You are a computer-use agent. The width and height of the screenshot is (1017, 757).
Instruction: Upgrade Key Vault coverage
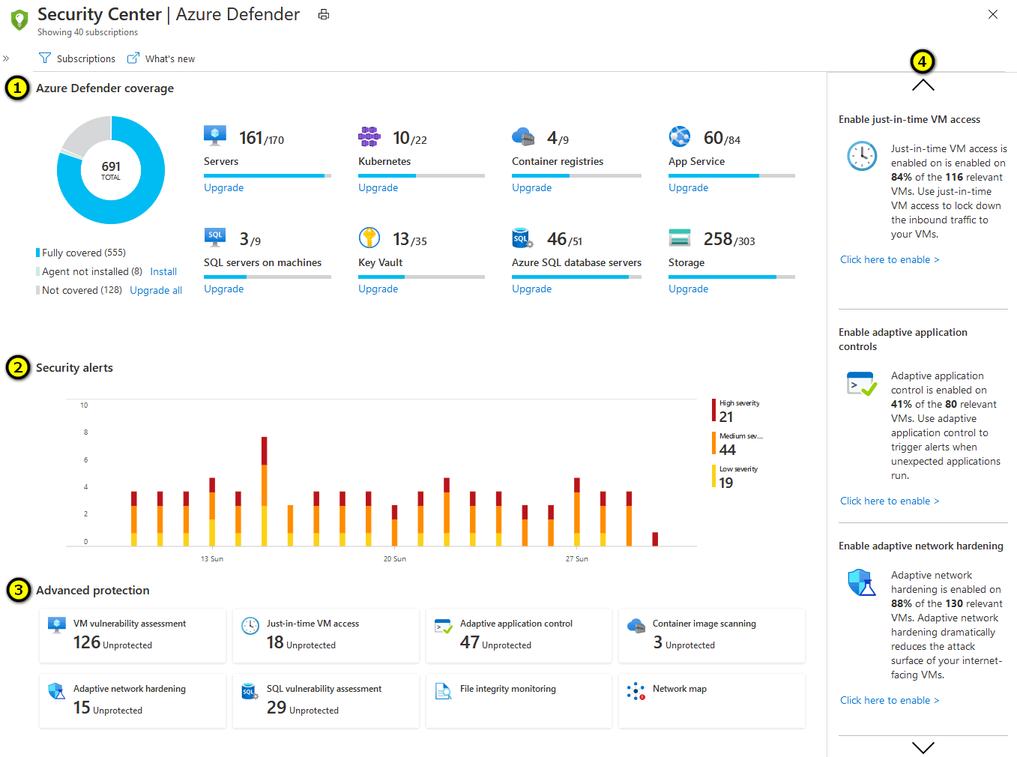click(x=378, y=289)
